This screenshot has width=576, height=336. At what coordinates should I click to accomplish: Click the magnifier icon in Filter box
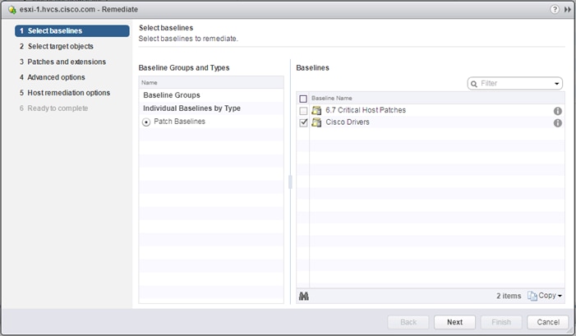tap(474, 84)
